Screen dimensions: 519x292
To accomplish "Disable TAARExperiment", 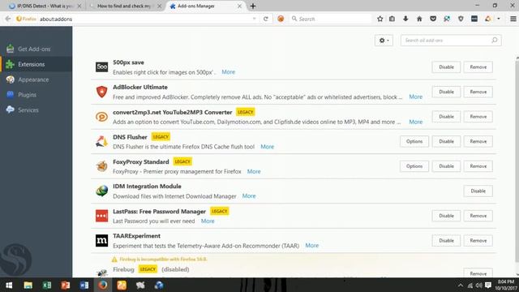I will (446, 241).
